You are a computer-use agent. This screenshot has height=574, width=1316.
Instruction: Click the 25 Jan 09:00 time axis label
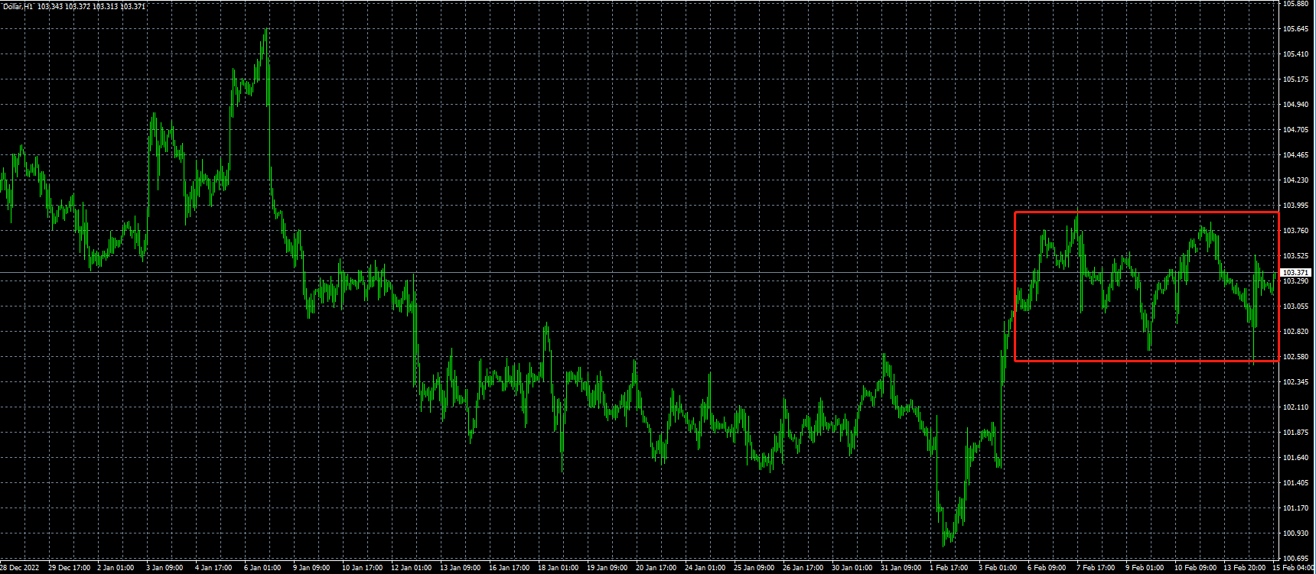[x=754, y=568]
